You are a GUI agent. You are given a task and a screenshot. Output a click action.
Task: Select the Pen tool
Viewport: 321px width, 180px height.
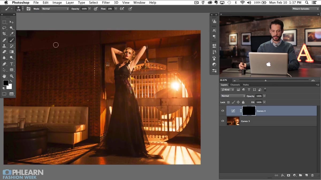pos(4,64)
